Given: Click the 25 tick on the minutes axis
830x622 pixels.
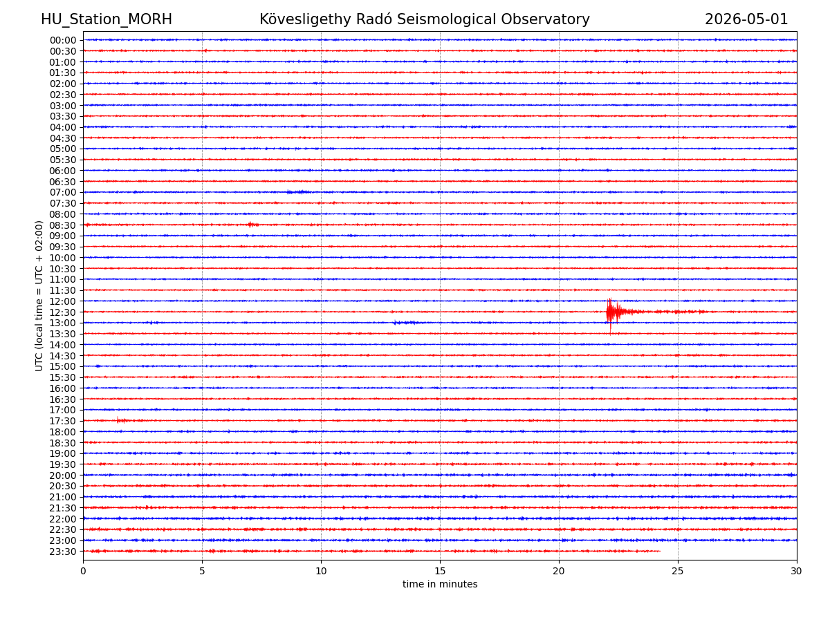Looking at the screenshot, I should click(x=678, y=571).
